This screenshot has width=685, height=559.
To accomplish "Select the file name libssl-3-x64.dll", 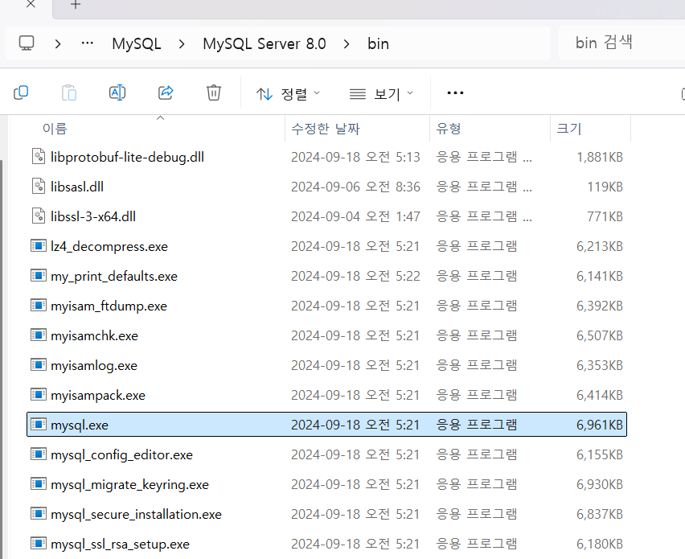I will tap(93, 216).
